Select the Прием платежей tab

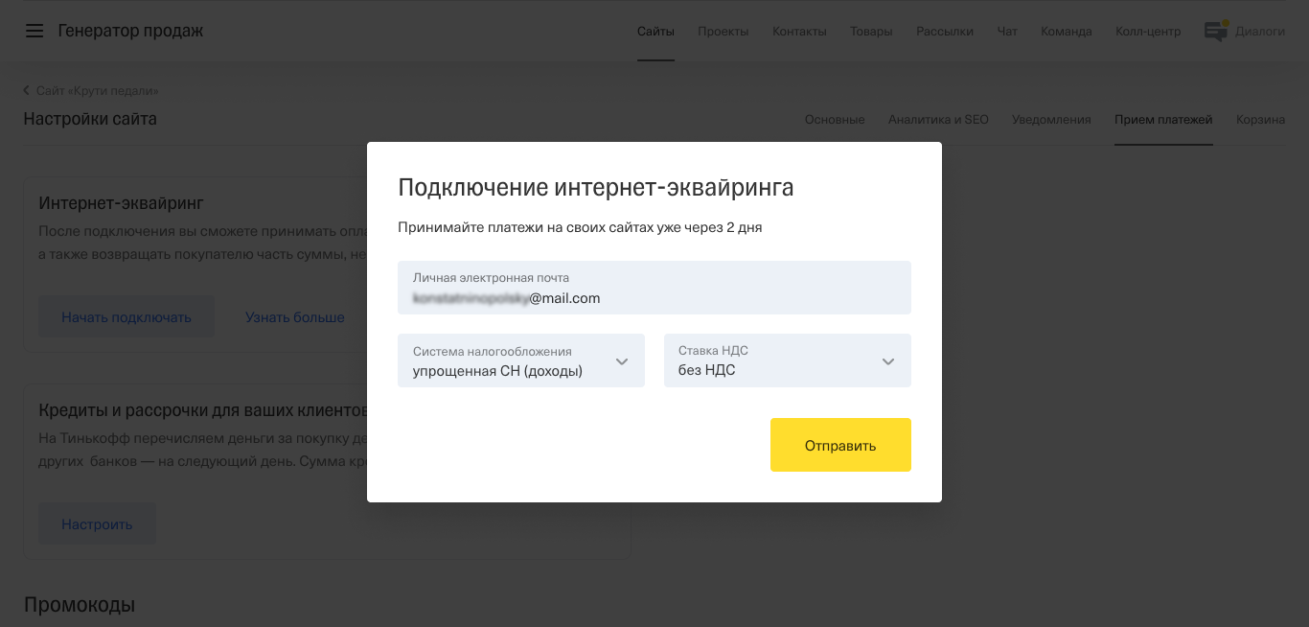(x=1163, y=120)
